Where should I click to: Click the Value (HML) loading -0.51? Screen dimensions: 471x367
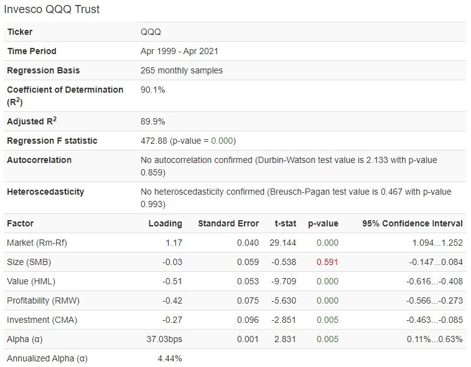tap(172, 281)
